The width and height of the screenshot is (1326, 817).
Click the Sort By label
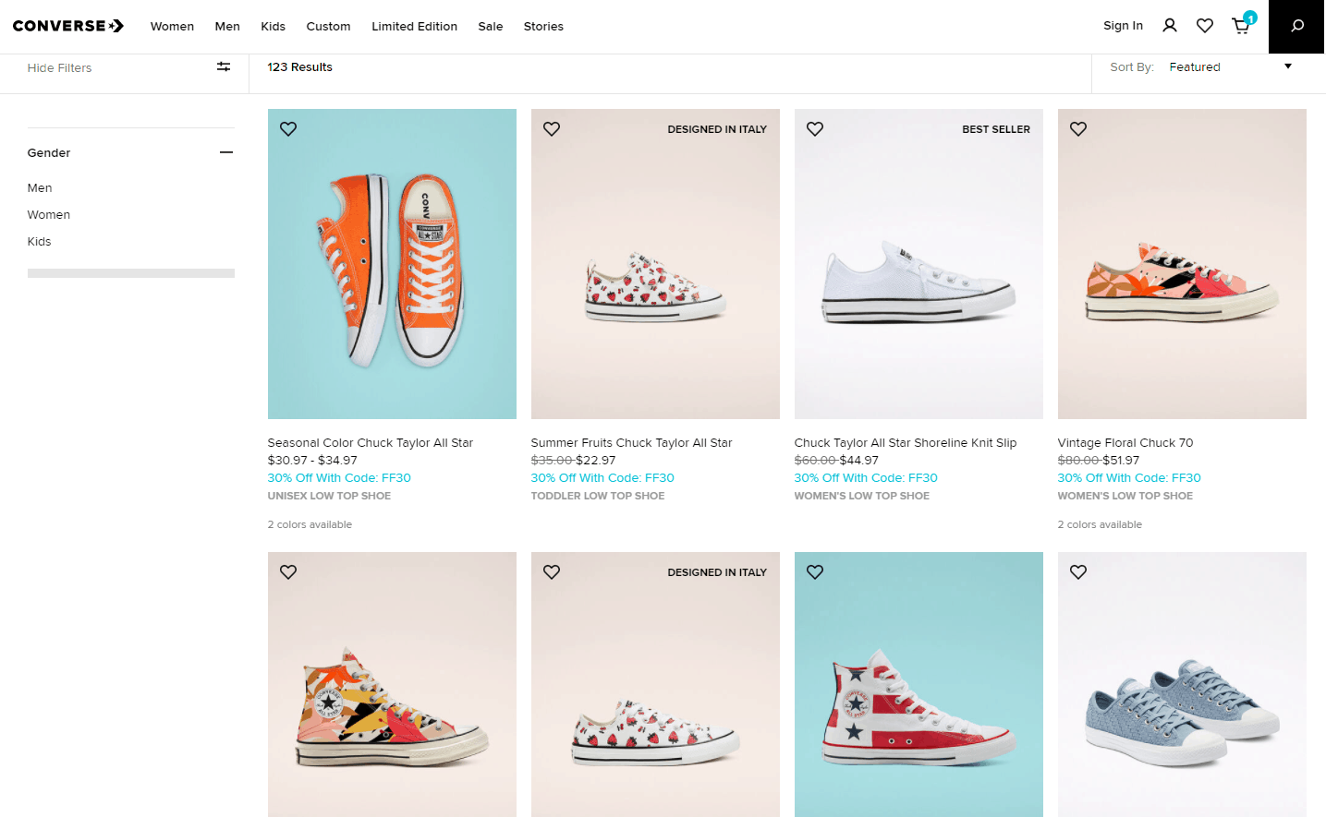1132,67
